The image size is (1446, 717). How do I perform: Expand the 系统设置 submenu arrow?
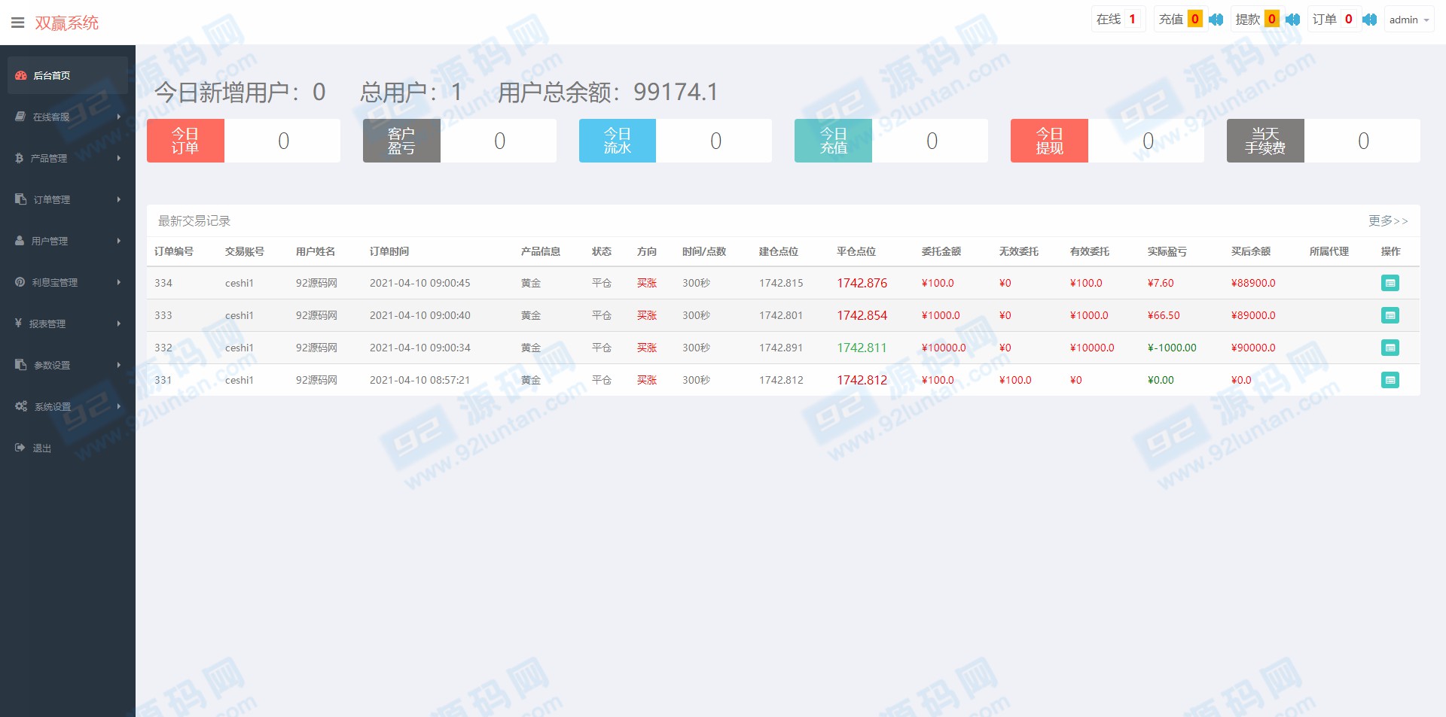119,406
